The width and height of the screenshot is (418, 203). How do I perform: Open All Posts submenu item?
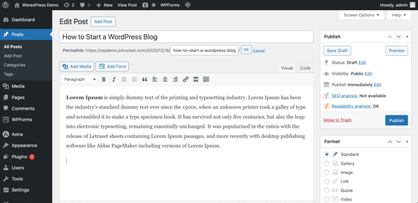click(13, 47)
